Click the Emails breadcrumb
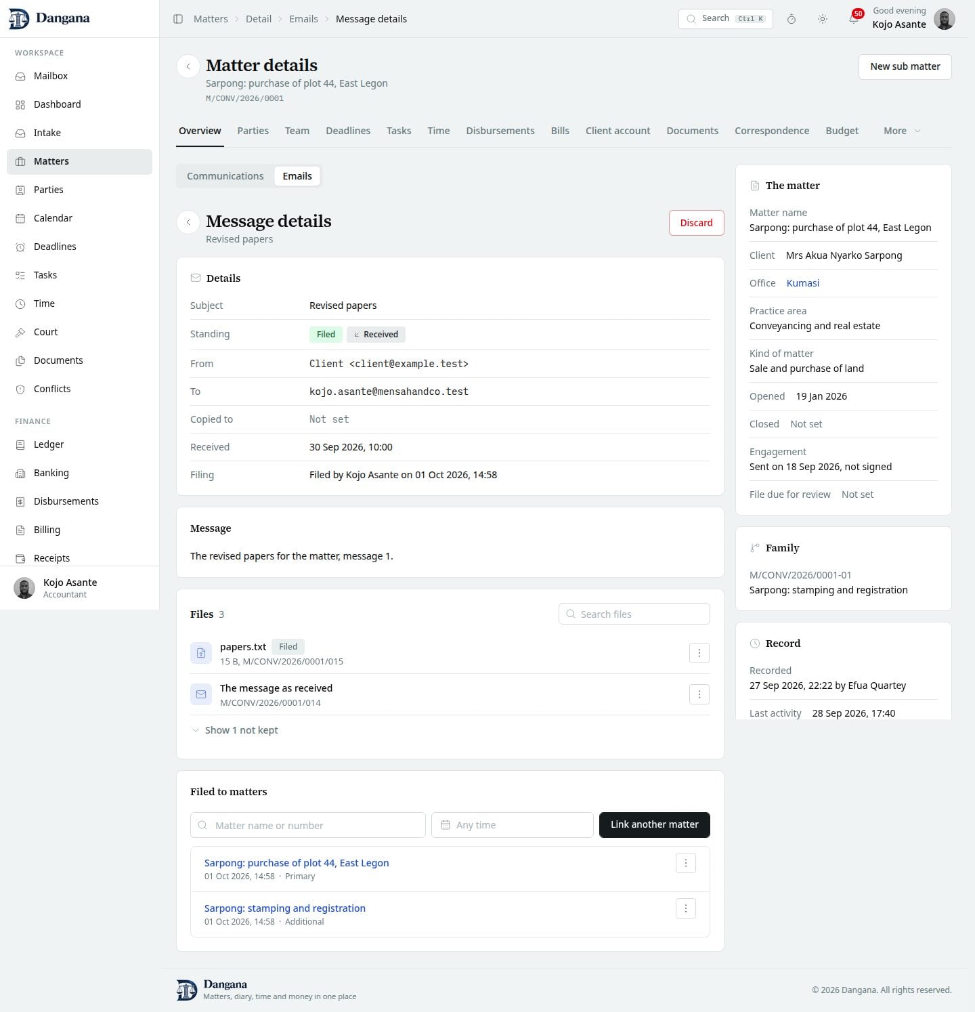 coord(303,19)
